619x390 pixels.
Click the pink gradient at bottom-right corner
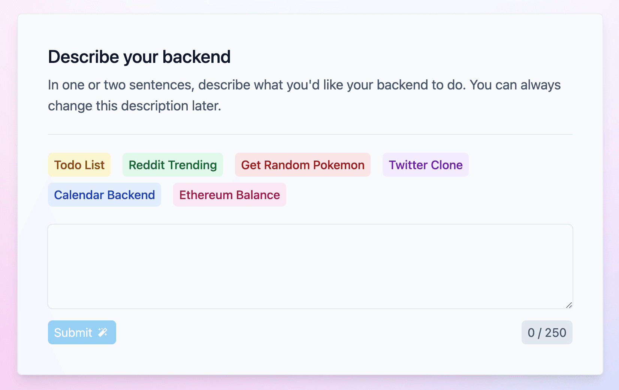(611, 384)
